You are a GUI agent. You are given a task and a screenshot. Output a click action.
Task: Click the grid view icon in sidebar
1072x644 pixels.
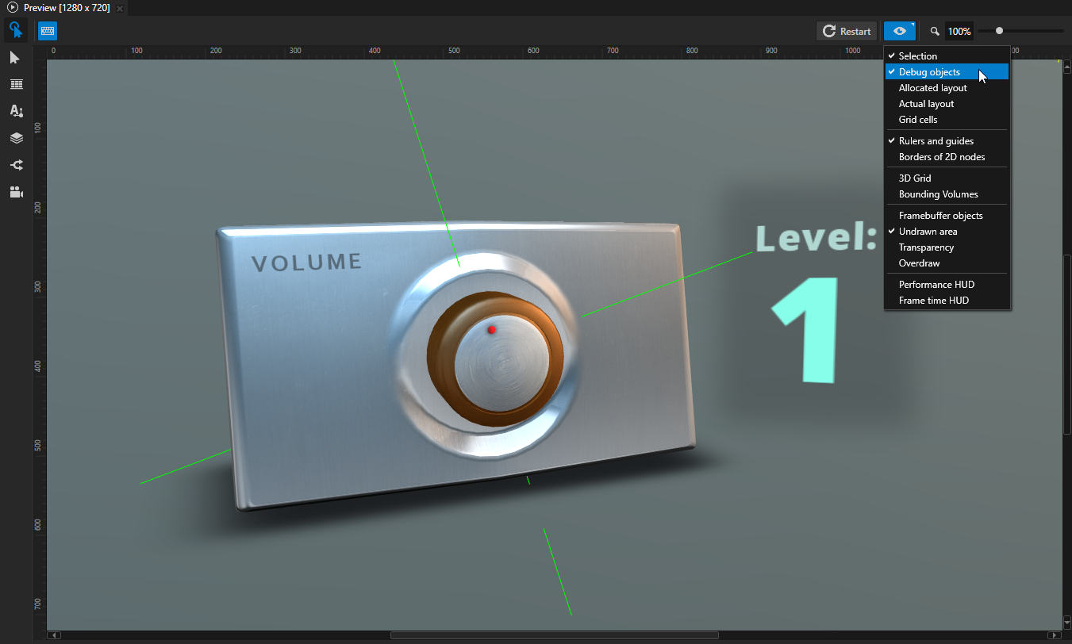16,84
